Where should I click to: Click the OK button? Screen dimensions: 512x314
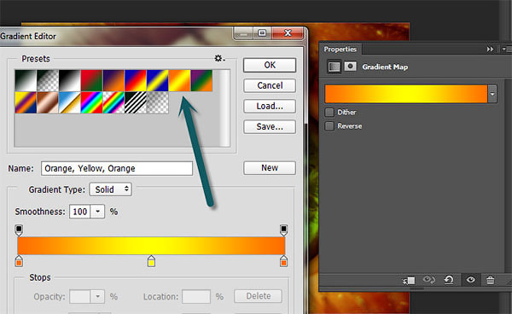coord(270,65)
